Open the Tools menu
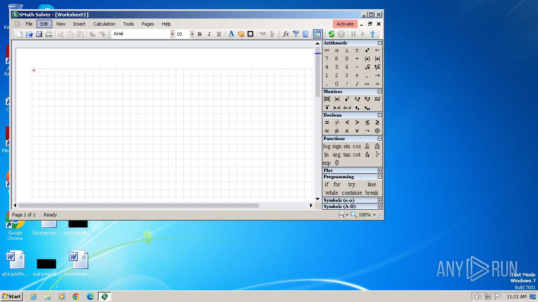This screenshot has height=302, width=538. 128,24
